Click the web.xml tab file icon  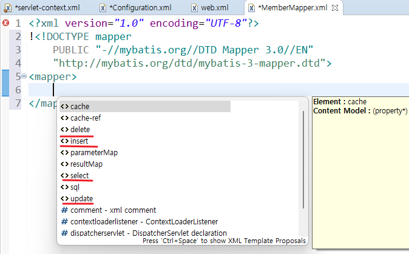pyautogui.click(x=194, y=8)
